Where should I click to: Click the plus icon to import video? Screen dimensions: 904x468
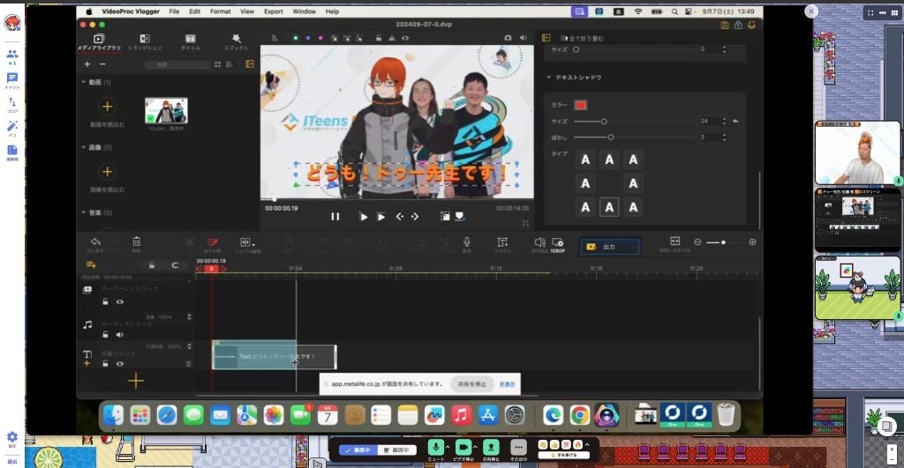point(107,107)
